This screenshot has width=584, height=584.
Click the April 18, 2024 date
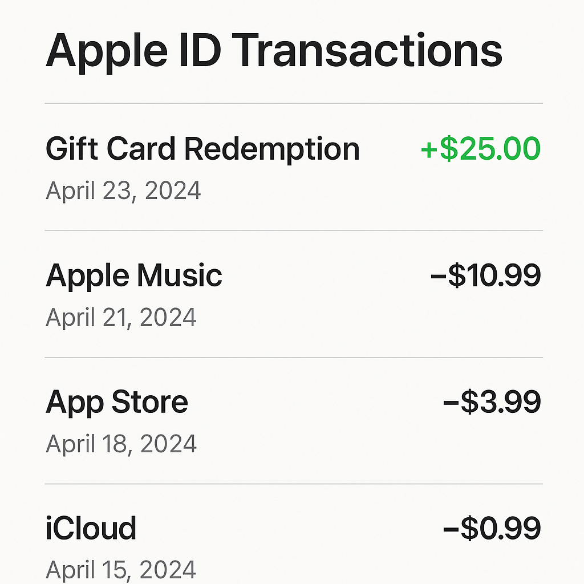point(121,444)
